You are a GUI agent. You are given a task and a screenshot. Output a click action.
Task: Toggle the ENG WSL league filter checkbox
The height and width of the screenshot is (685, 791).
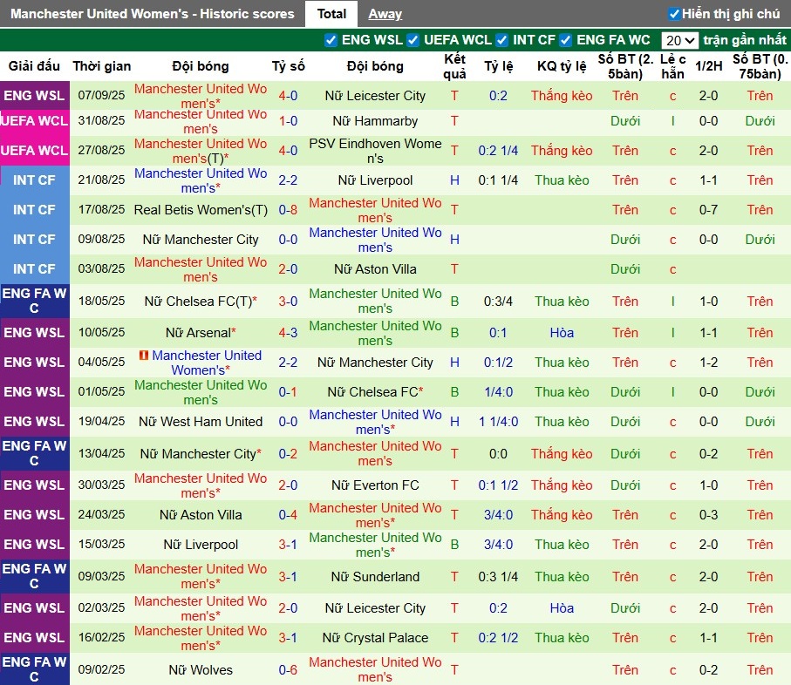(x=331, y=40)
